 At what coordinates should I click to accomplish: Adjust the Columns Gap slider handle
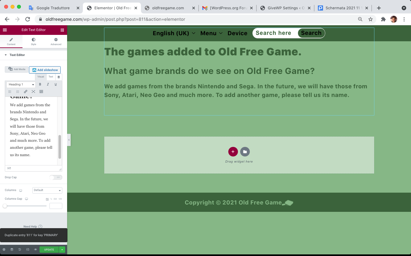pyautogui.click(x=5, y=206)
